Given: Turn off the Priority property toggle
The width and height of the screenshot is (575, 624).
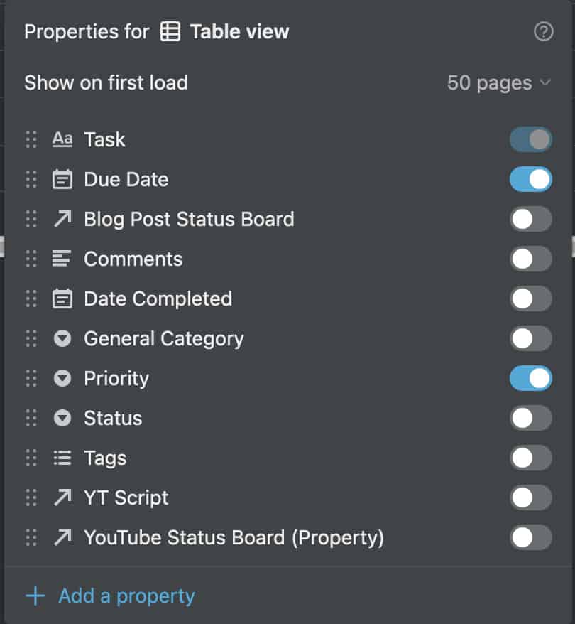Looking at the screenshot, I should coord(530,378).
